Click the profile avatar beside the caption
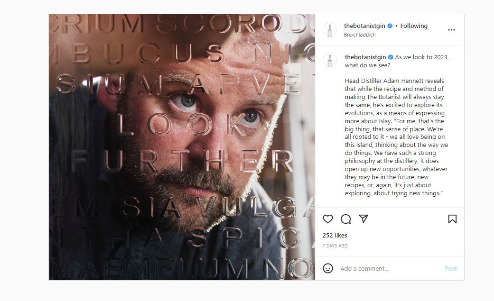 [x=330, y=61]
